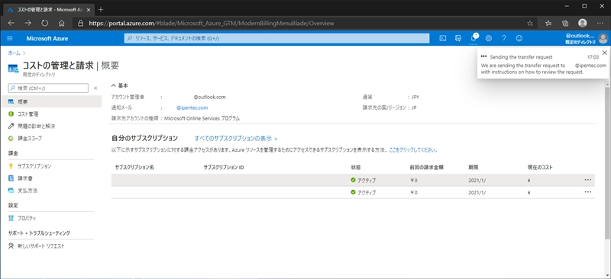Image resolution: width=611 pixels, height=279 pixels.
Task: Click the Sending the transfer request title
Action: [521, 57]
